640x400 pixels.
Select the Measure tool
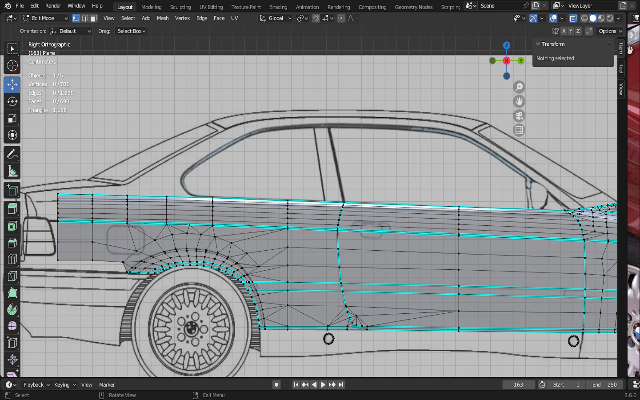(x=12, y=172)
